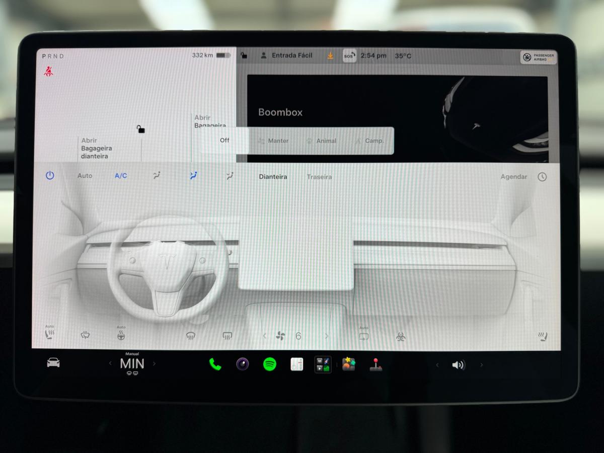The height and width of the screenshot is (453, 604).
Task: Open the all-apps launcher icon
Action: click(323, 364)
